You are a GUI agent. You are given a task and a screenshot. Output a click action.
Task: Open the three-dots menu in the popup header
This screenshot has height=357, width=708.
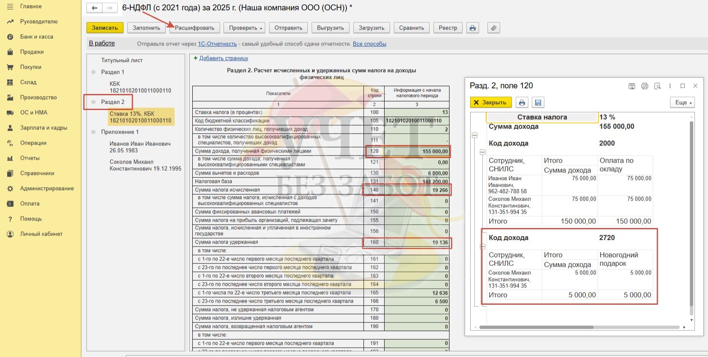[670, 86]
